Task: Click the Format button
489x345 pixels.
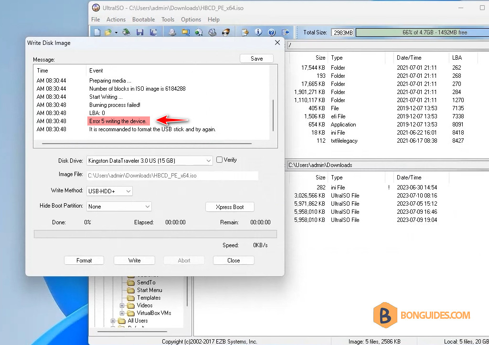Action: [x=84, y=260]
